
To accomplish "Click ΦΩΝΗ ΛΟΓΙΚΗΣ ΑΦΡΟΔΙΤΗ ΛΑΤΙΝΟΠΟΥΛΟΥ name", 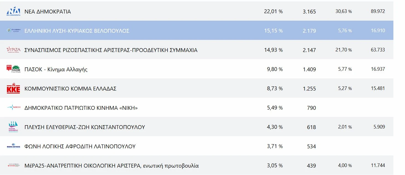I will click(x=80, y=146).
